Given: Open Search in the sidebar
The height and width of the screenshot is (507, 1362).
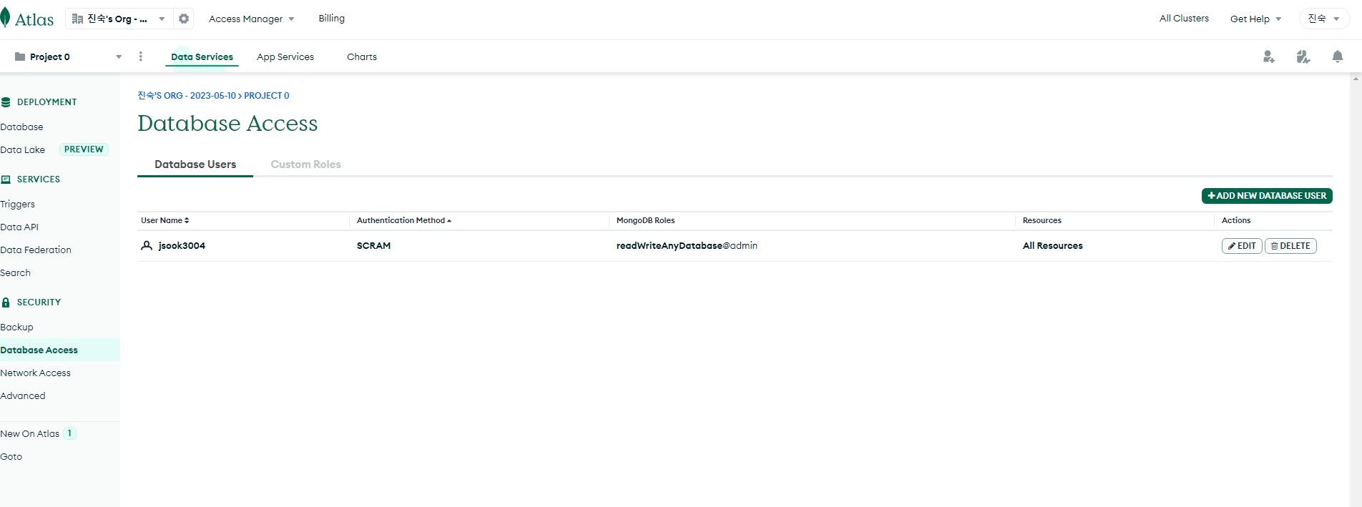Looking at the screenshot, I should [x=15, y=272].
